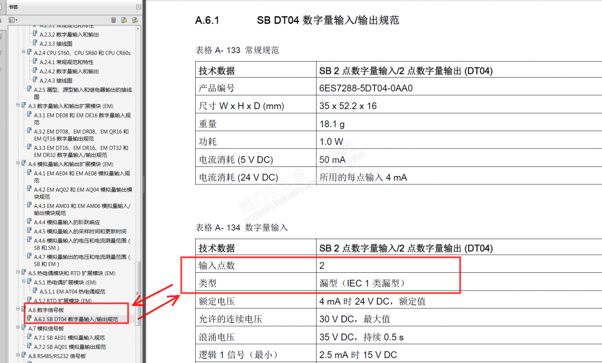The height and width of the screenshot is (363, 602).
Task: Collapse the A.2.4 CPU ST60 bookmark node
Action: tap(24, 52)
